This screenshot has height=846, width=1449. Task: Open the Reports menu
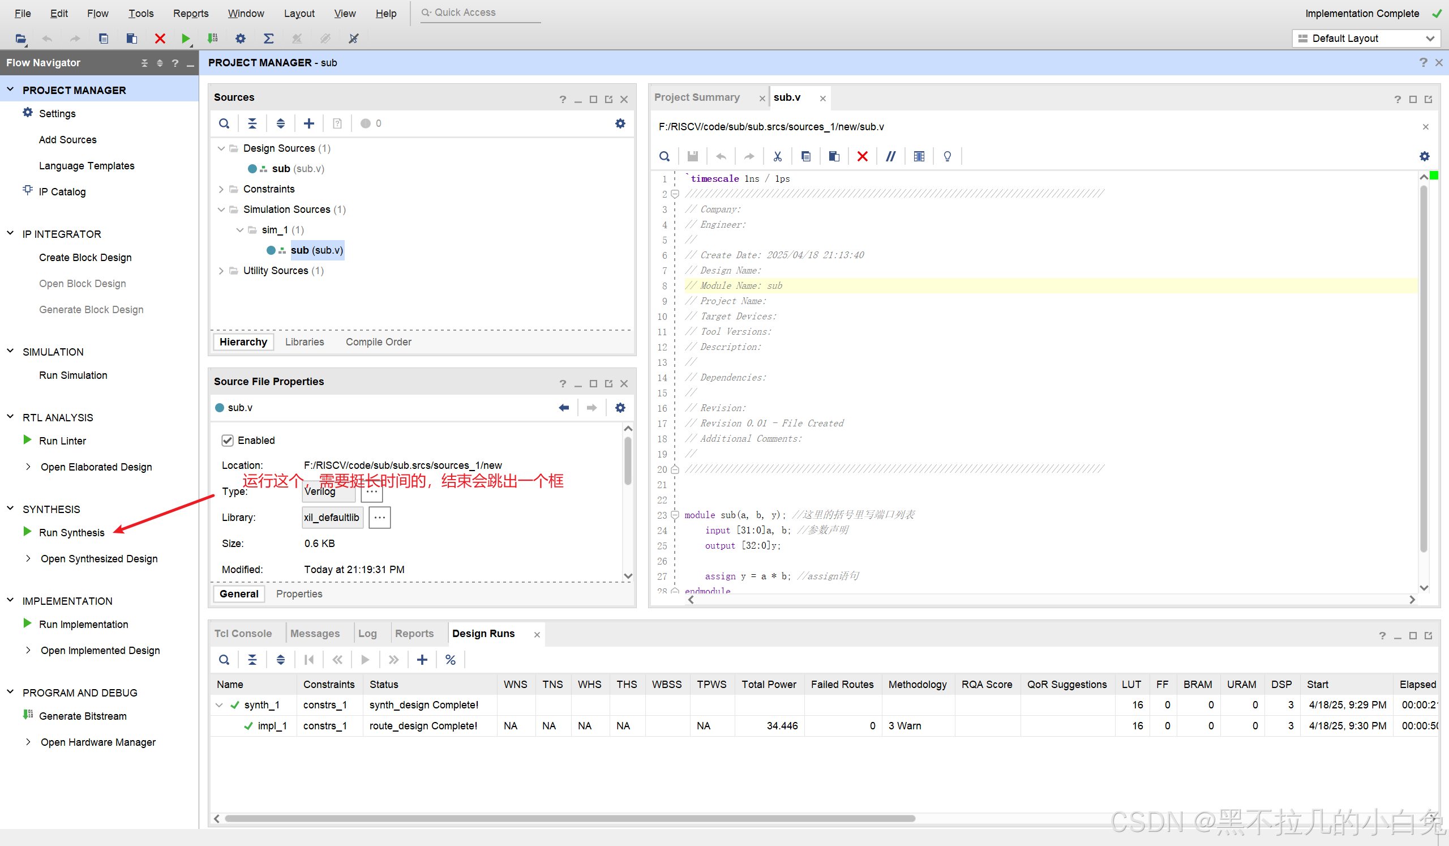[190, 13]
